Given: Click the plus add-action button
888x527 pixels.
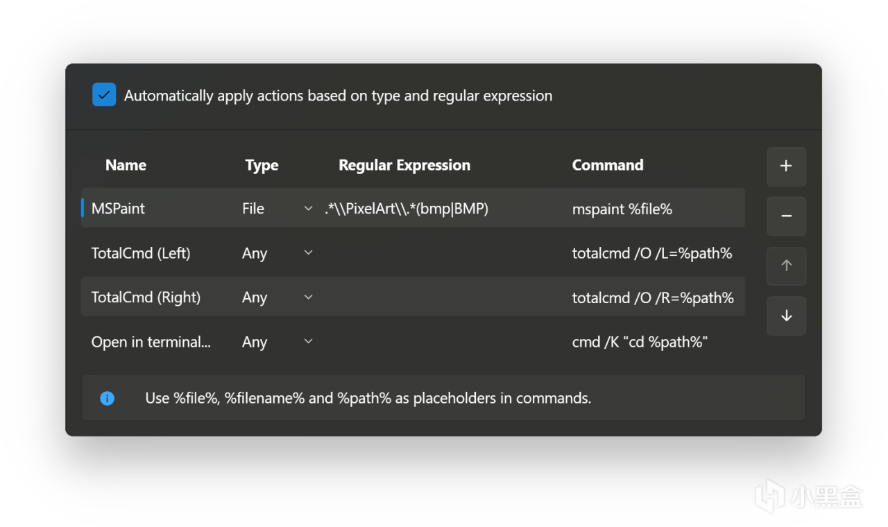Looking at the screenshot, I should coord(786,166).
